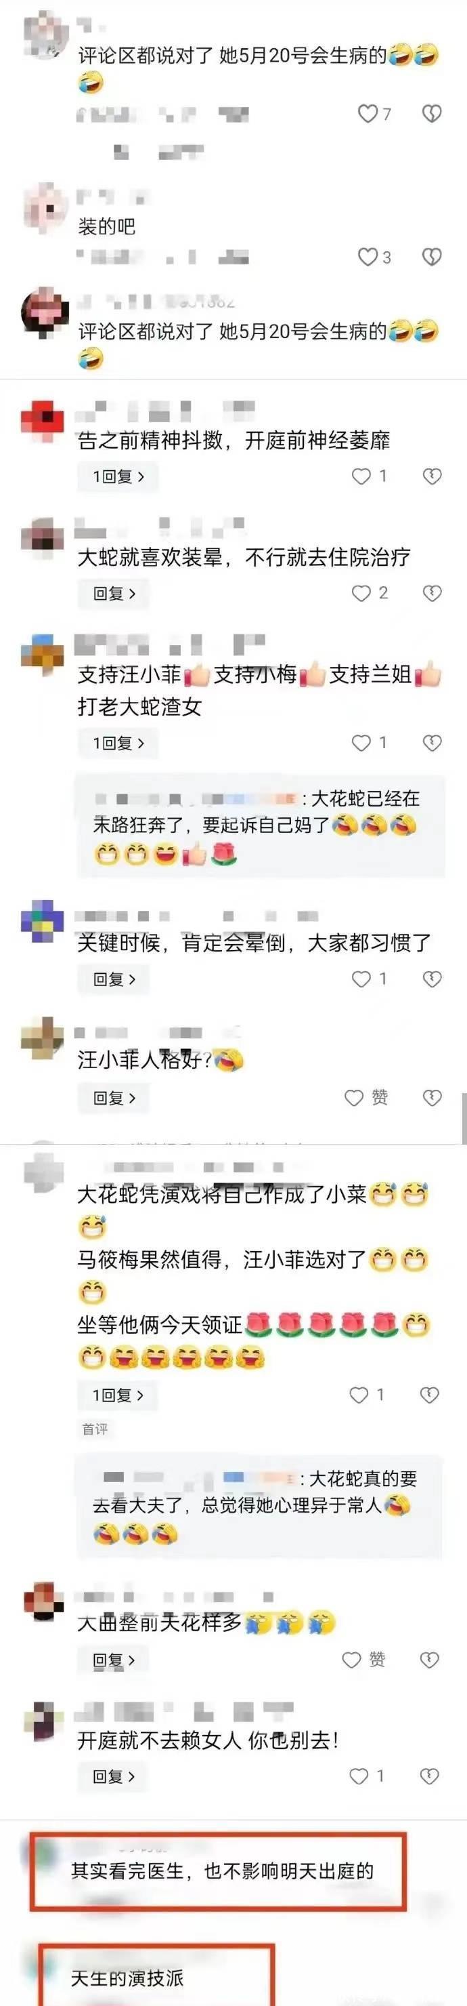This screenshot has height=2006, width=467.
Task: Reply to '汪小菲人格好' comment
Action: (114, 1098)
